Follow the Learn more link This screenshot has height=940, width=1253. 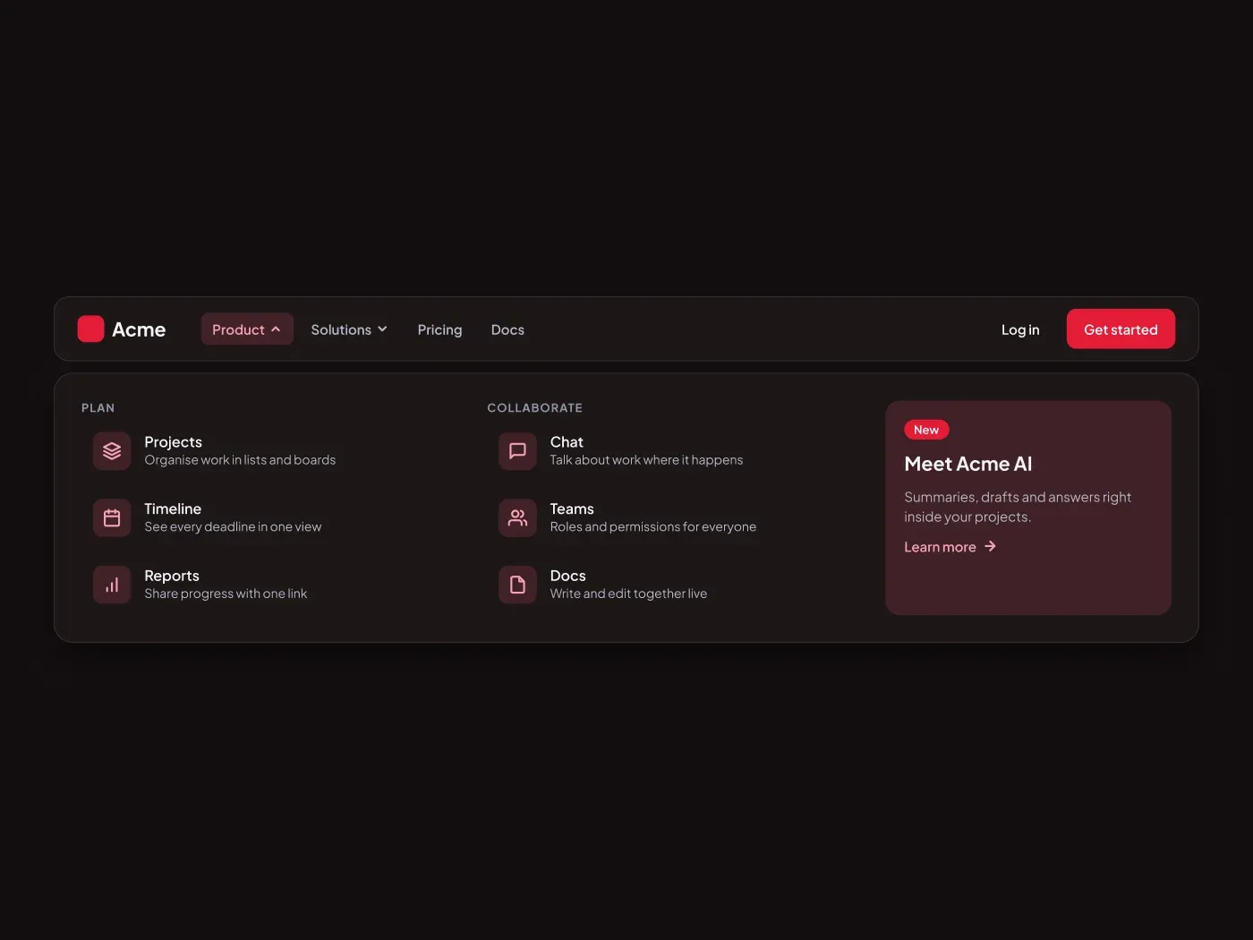pyautogui.click(x=950, y=547)
